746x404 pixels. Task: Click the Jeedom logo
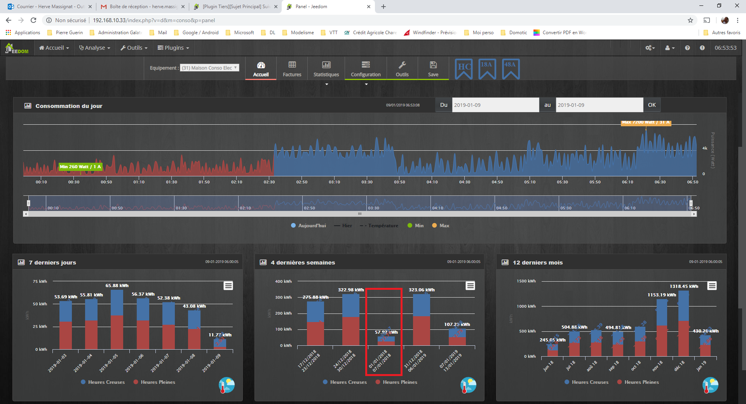coord(17,48)
